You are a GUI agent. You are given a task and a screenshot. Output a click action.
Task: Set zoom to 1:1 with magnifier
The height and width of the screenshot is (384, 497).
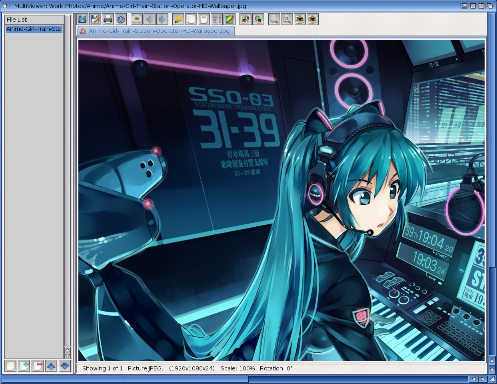(287, 19)
